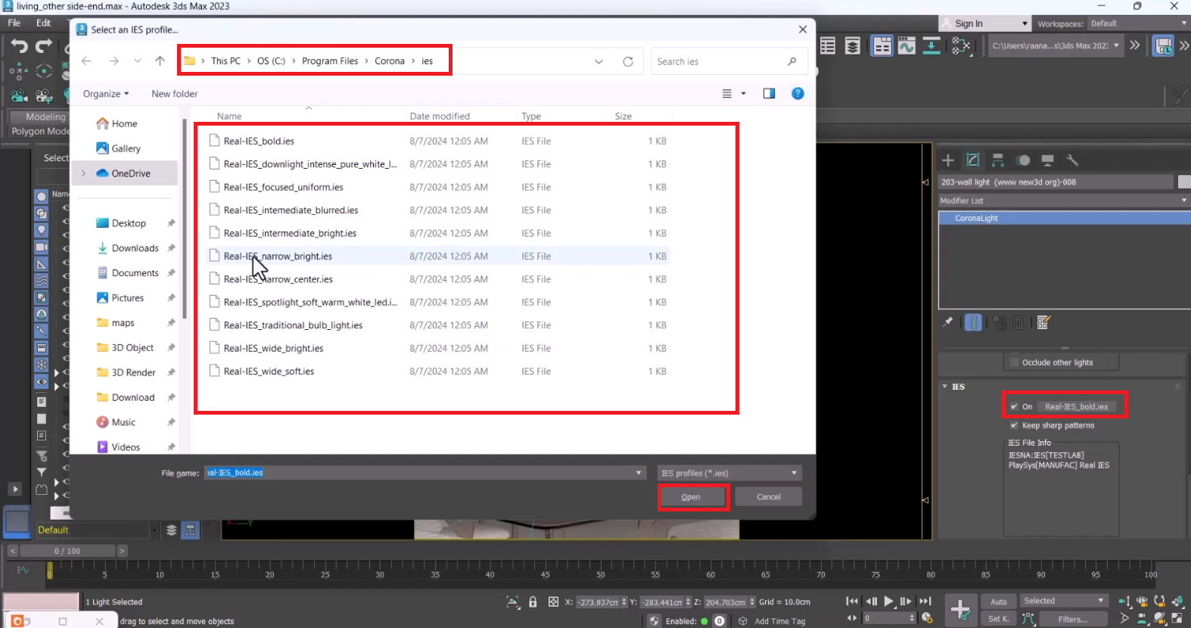Click the time slider at 0 / 100
The width and height of the screenshot is (1191, 628).
67,551
